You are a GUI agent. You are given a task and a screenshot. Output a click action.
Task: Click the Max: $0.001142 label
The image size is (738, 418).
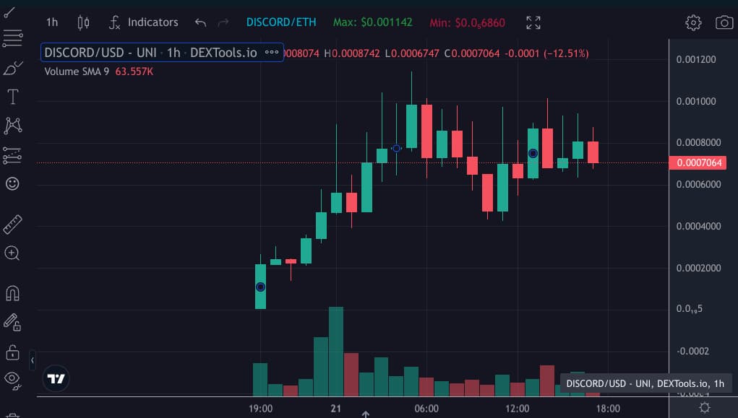[x=373, y=22]
